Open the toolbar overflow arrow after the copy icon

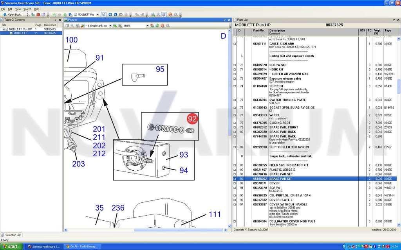(x=48, y=16)
